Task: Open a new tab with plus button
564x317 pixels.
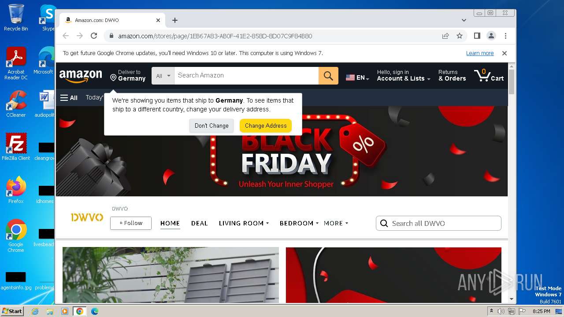Action: pos(175,20)
